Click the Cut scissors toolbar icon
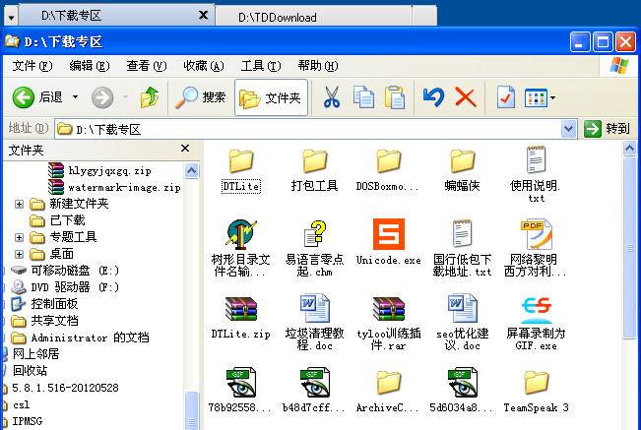Viewport: 641px width, 430px height. pyautogui.click(x=332, y=97)
